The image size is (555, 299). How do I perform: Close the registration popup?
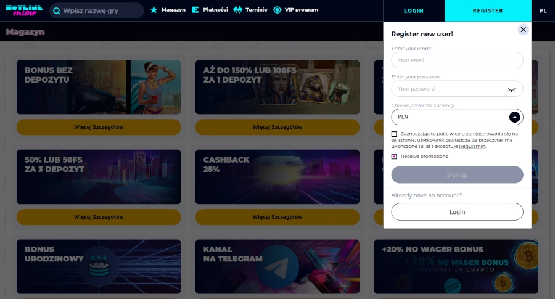click(x=523, y=30)
